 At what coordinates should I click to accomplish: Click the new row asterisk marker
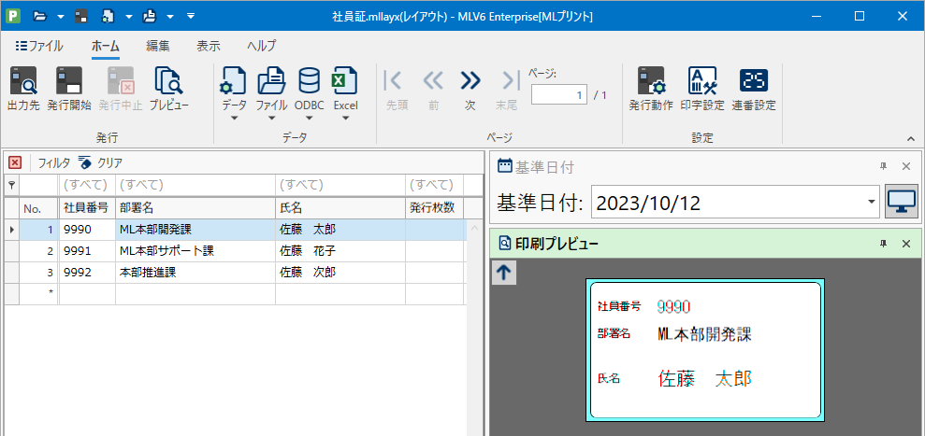pos(51,293)
